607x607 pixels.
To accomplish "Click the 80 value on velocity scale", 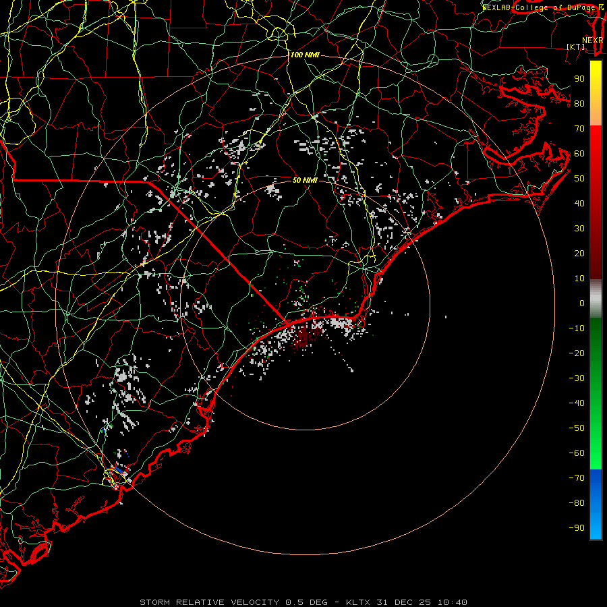I will [x=579, y=103].
